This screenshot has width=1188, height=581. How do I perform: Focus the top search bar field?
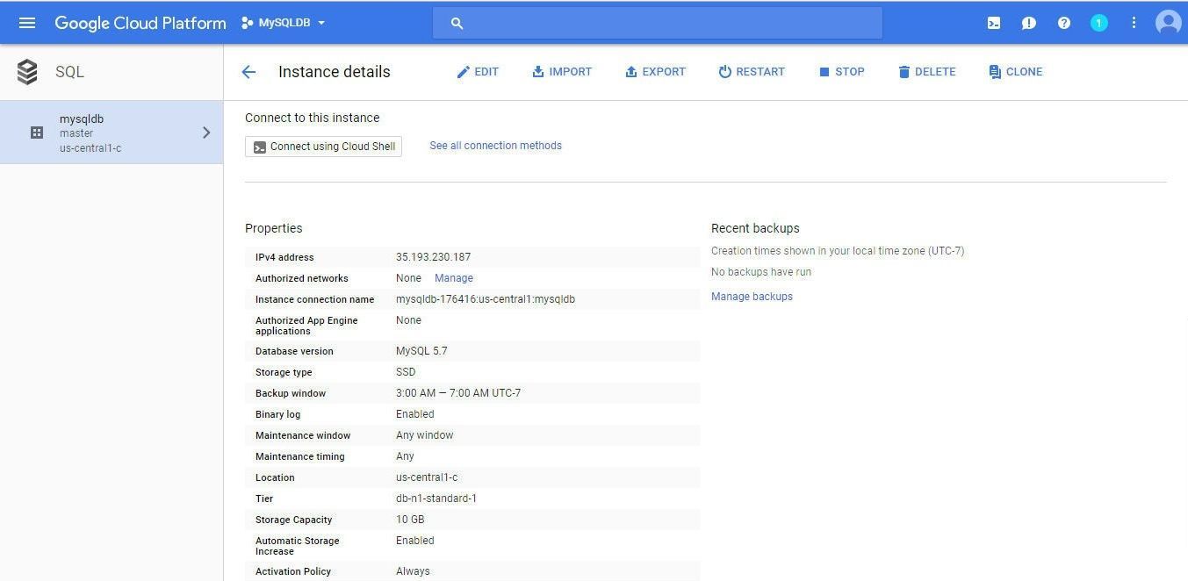pyautogui.click(x=657, y=23)
